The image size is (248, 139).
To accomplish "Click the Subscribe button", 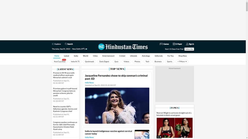I will 189,49.
